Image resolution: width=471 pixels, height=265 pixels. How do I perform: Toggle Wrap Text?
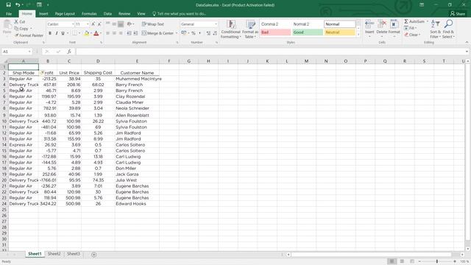point(153,24)
